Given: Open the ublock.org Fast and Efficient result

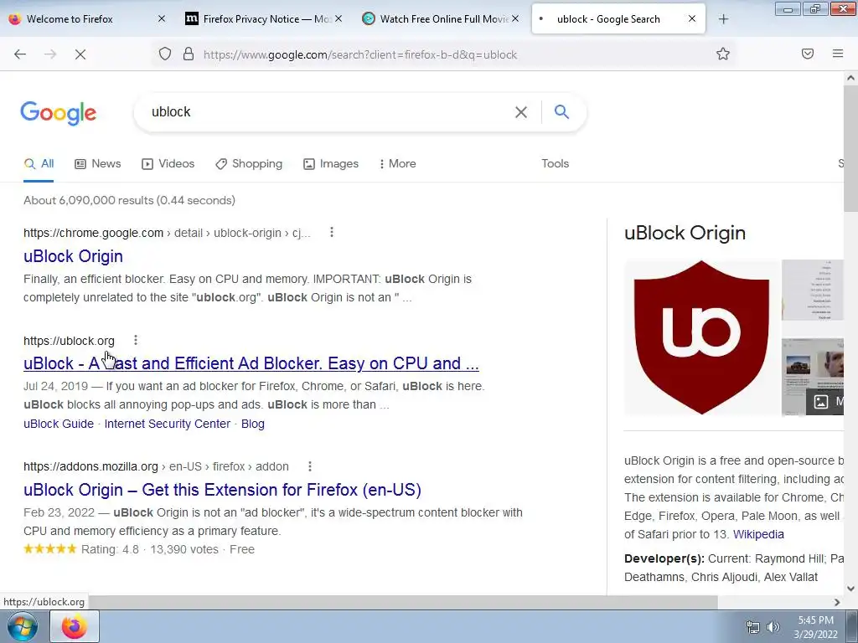Looking at the screenshot, I should pos(251,363).
